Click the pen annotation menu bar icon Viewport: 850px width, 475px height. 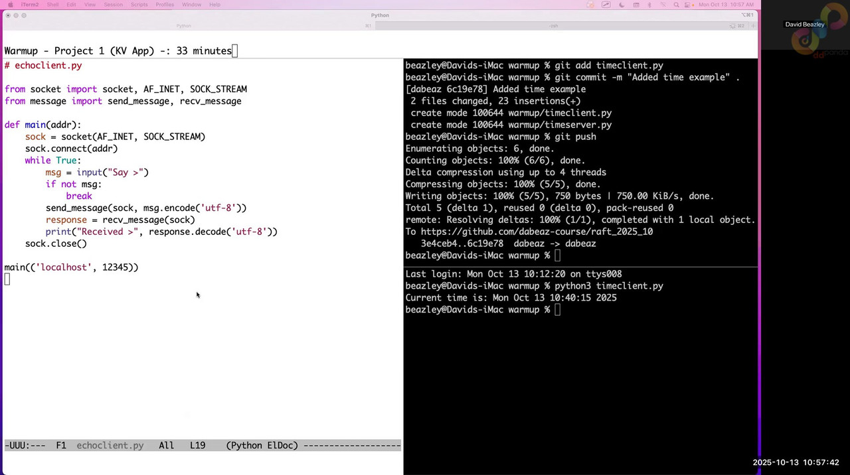click(606, 5)
